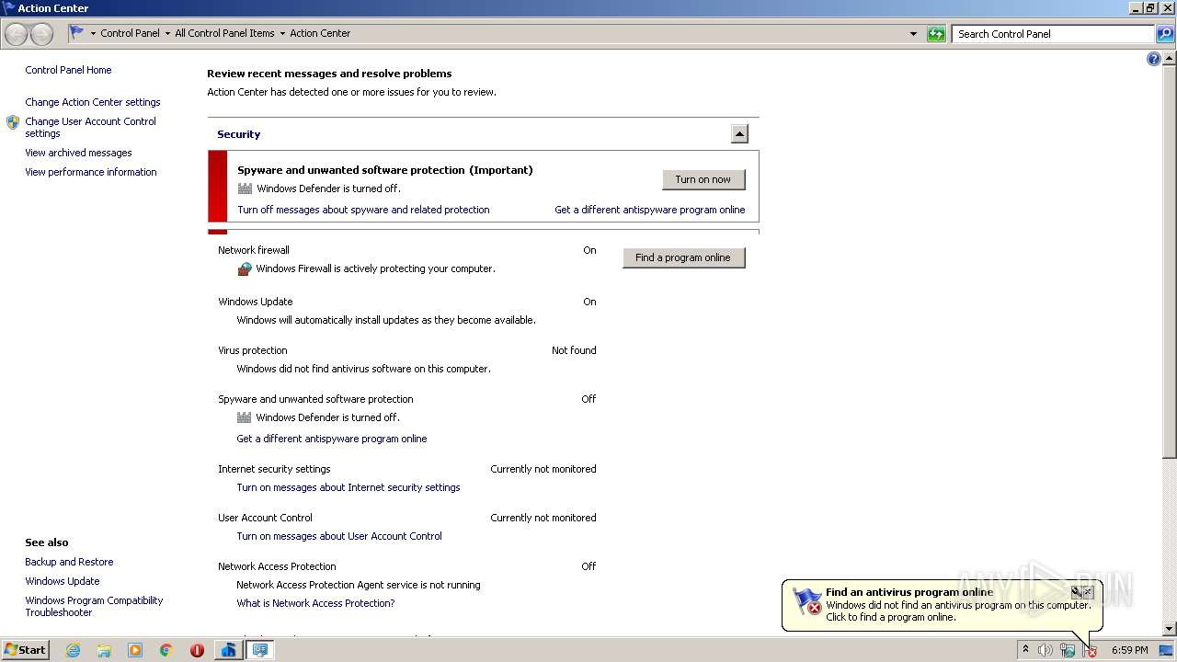Viewport: 1177px width, 662px height.
Task: Click the Find a program online button
Action: [683, 257]
